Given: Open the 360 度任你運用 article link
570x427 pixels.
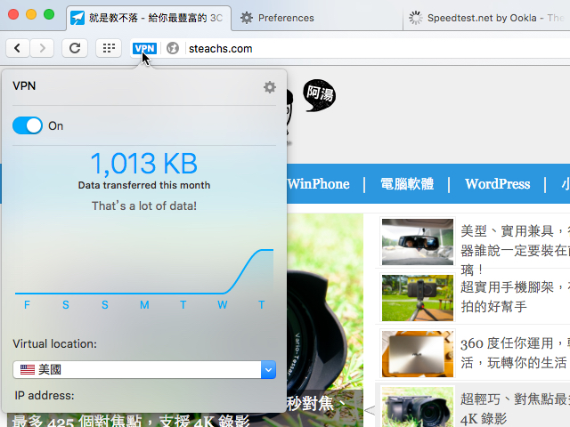Looking at the screenshot, I should [x=512, y=342].
